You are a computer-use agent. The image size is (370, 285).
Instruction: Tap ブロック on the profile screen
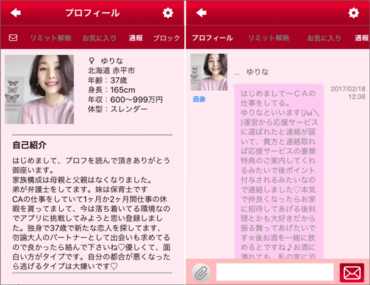click(x=166, y=38)
